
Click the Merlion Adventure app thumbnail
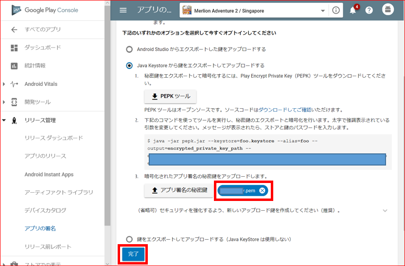[187, 11]
